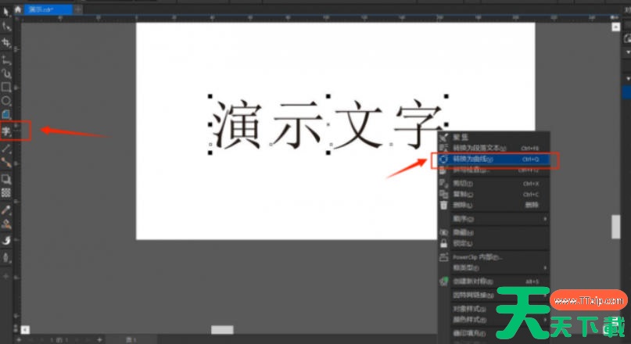
Task: Pick the Eyedropper tool in the toolbox
Action: pos(6,210)
